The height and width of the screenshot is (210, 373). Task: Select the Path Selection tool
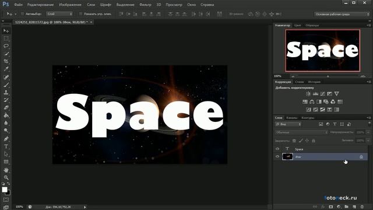coord(6,154)
